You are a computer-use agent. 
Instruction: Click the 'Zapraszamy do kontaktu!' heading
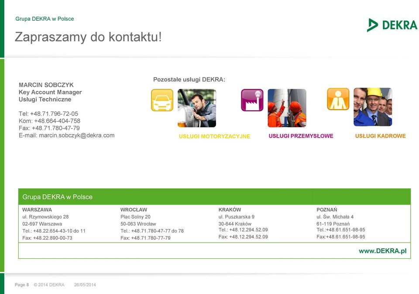point(88,37)
